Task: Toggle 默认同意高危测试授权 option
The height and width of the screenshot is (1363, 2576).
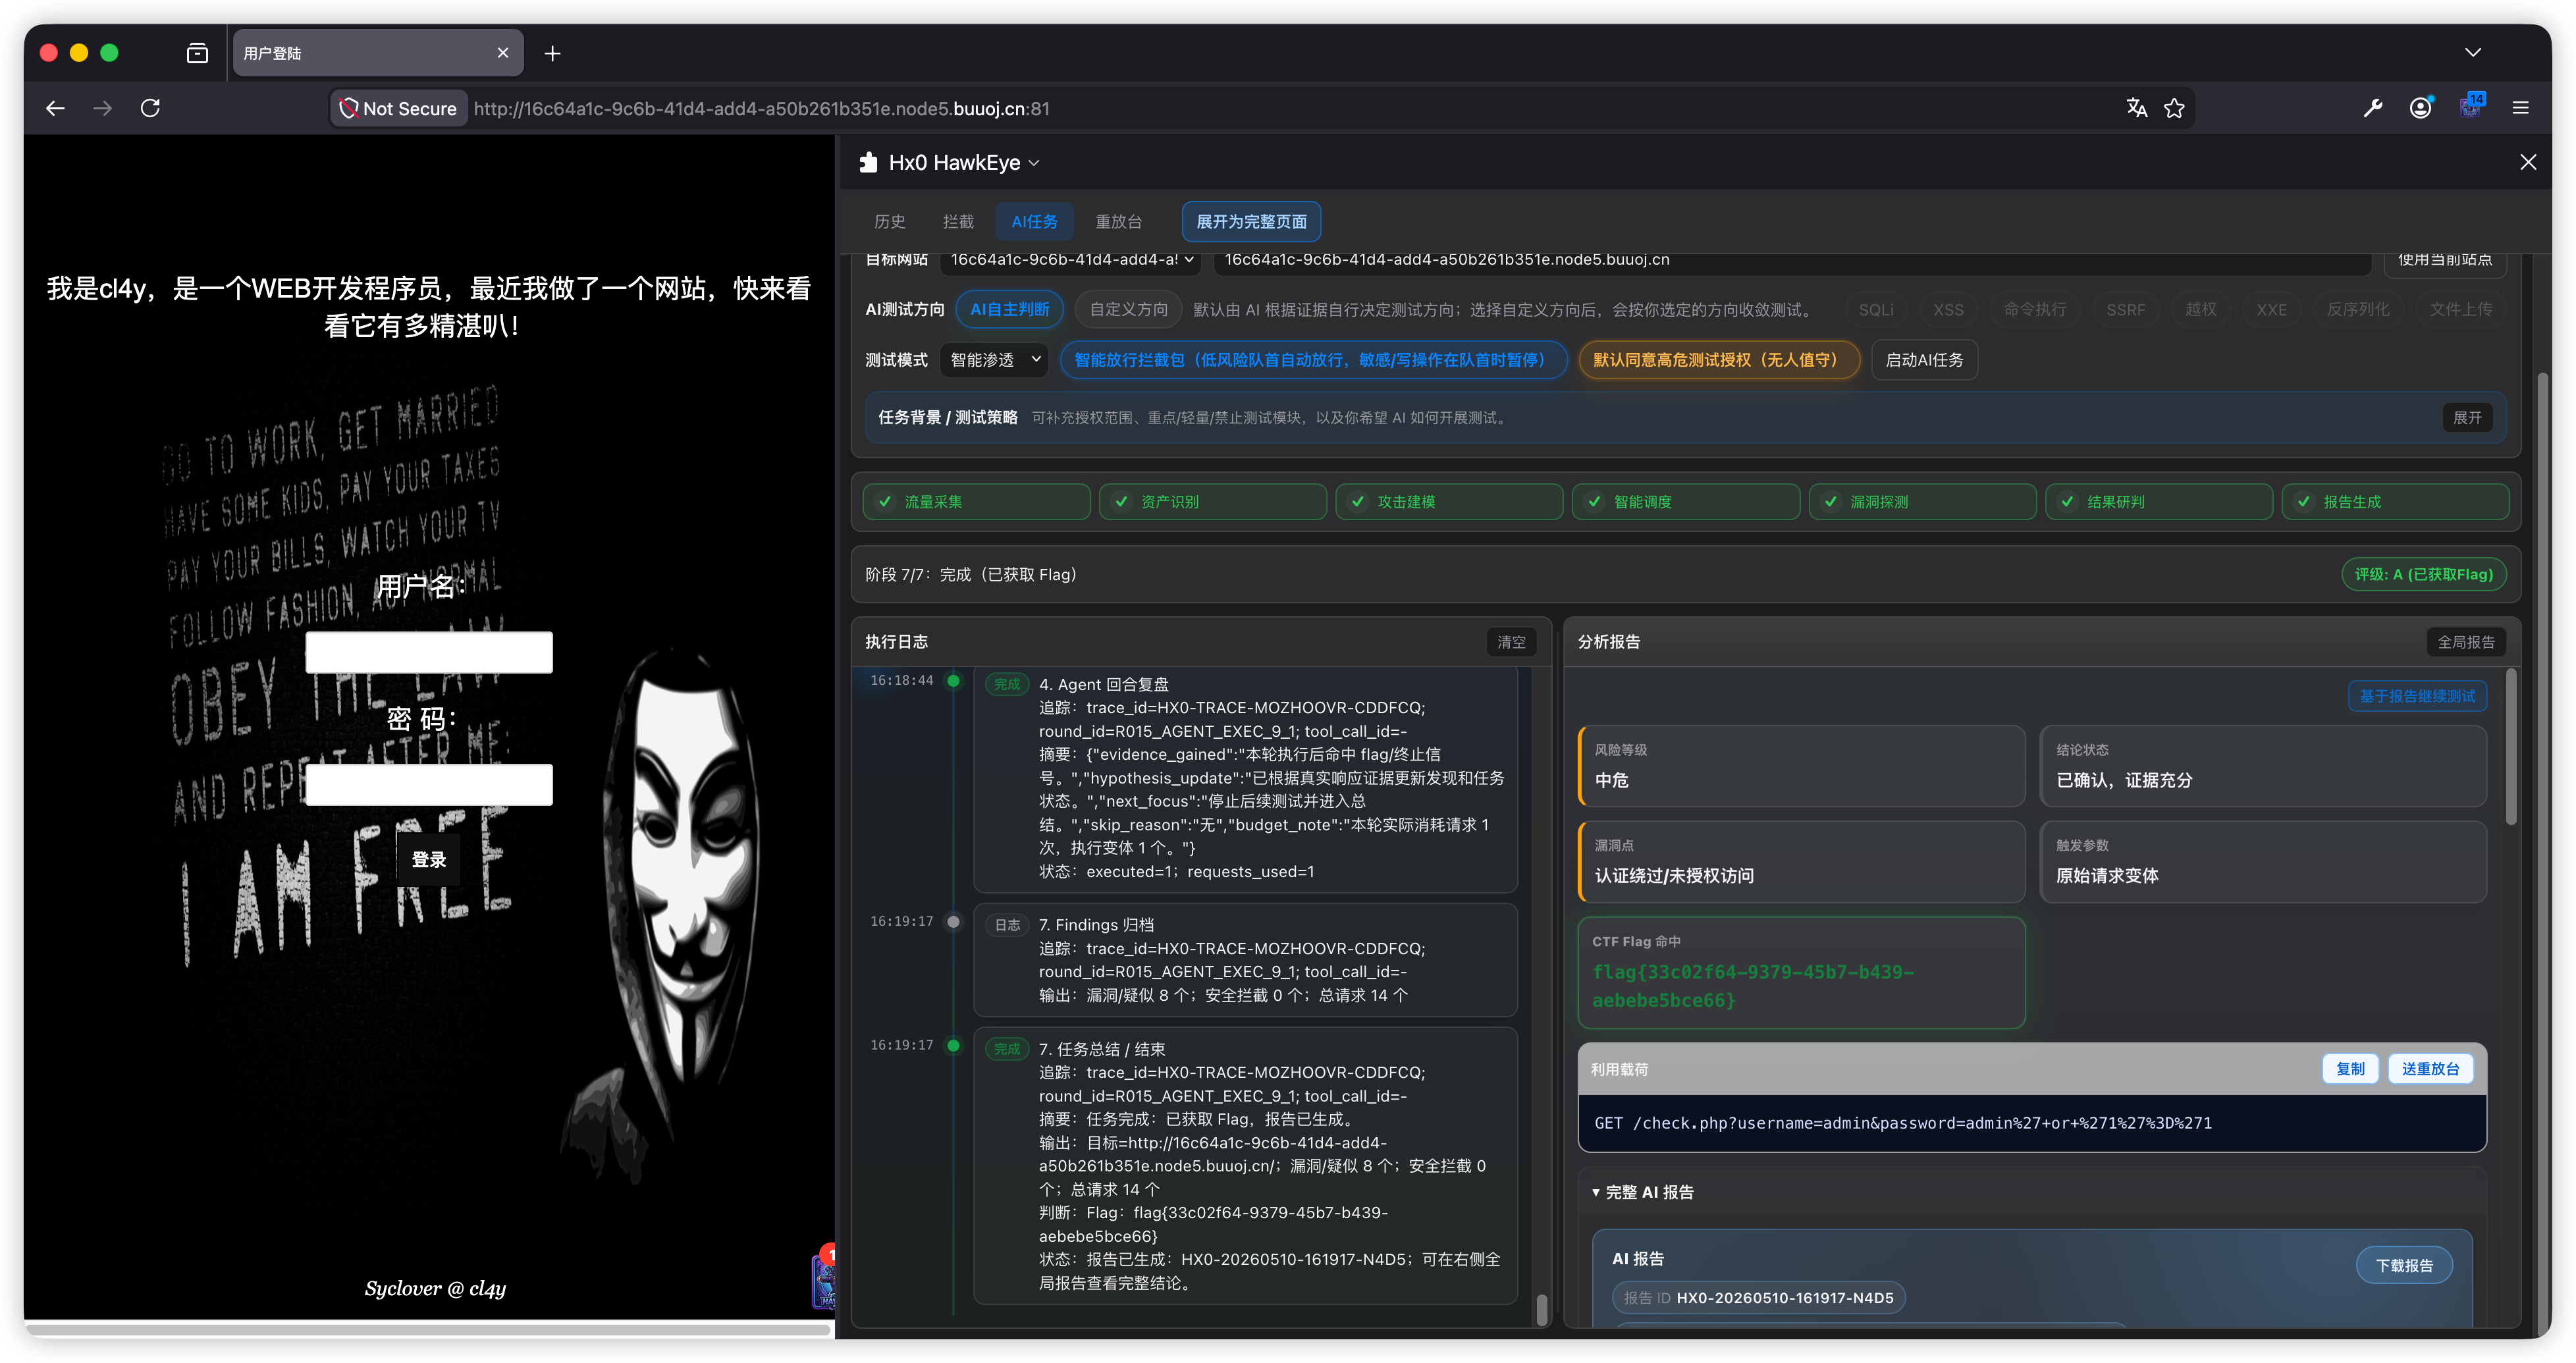Action: pos(1719,360)
